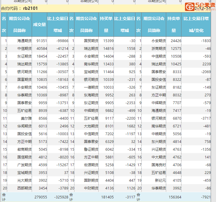Select 大地期货 in long position ranking
The image size is (217, 202).
[x=91, y=126]
